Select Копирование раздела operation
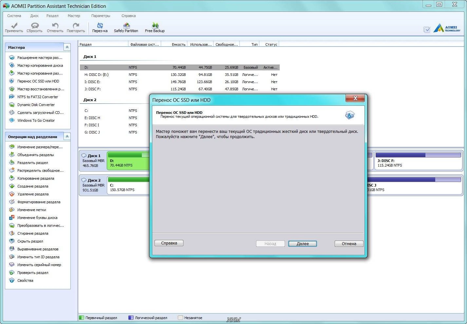Screen dimensions: 467x324 click(x=32, y=178)
